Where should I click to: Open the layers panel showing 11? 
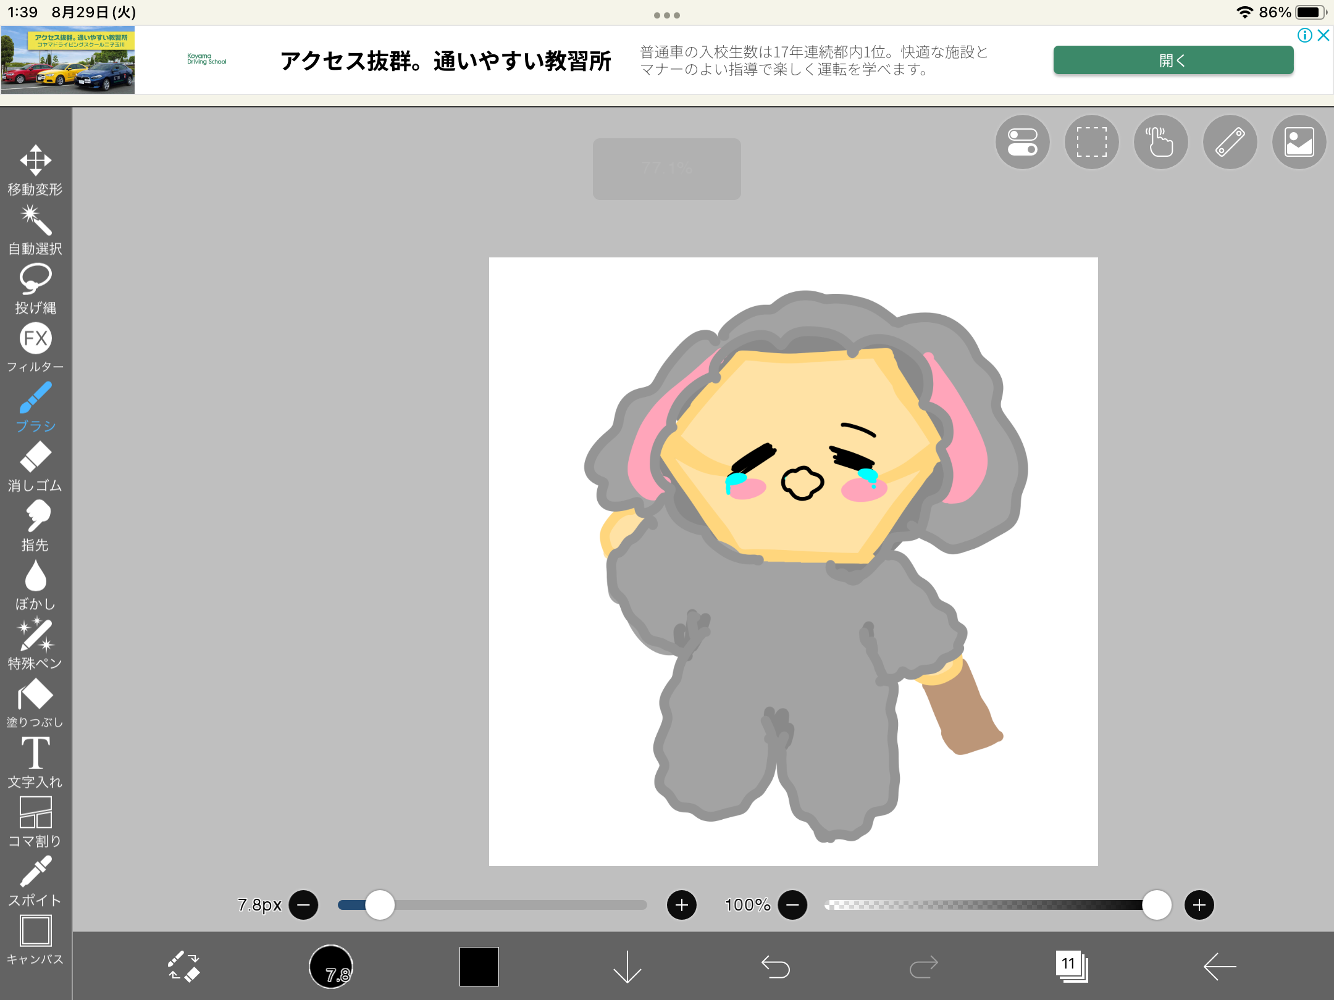pyautogui.click(x=1072, y=966)
